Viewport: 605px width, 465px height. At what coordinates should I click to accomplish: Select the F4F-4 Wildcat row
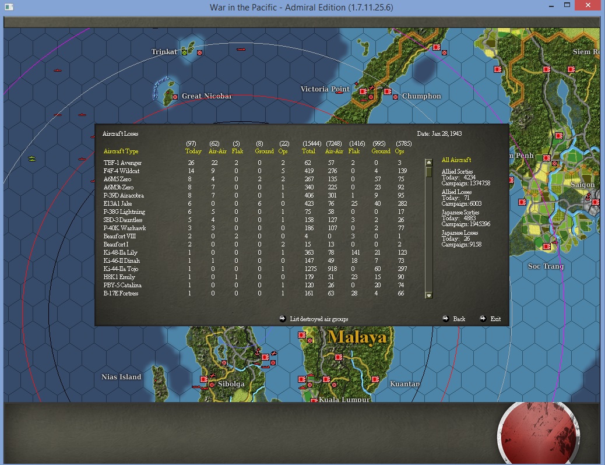tap(255, 171)
